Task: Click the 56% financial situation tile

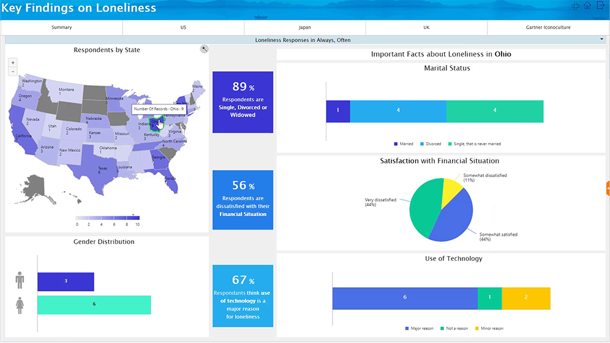Action: 243,200
